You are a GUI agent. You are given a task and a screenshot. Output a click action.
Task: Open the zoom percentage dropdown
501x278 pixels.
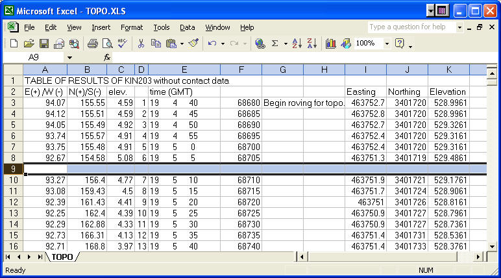point(387,44)
